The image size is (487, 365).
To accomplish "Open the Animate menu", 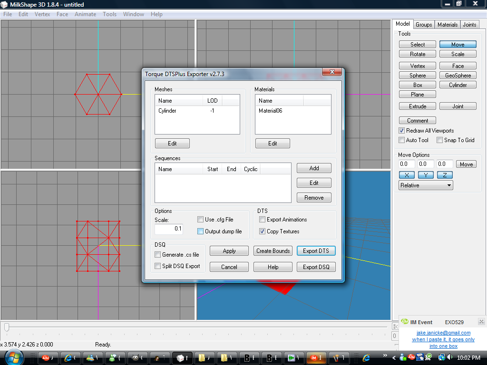I will (86, 14).
